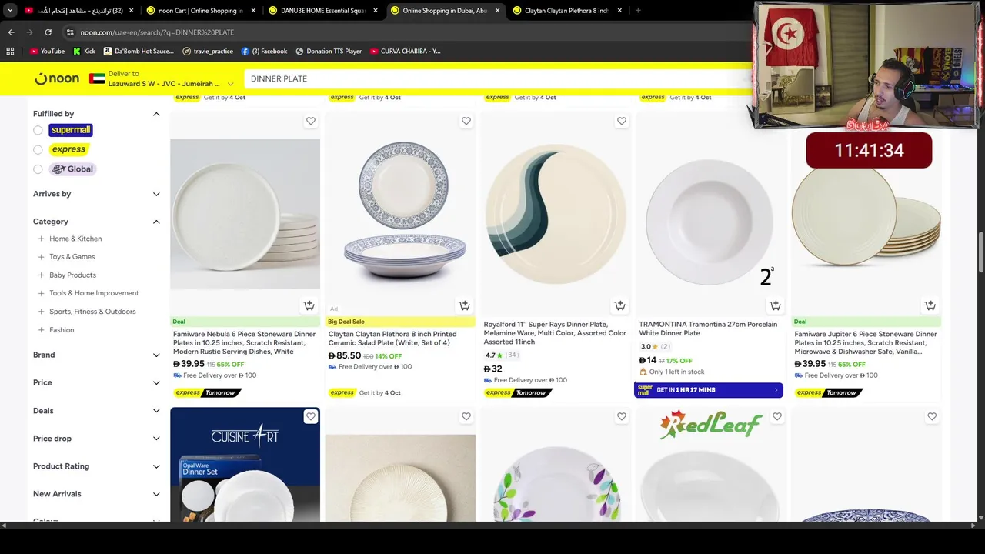This screenshot has height=554, width=985.
Task: Select the supermall fulfilled-by option
Action: tap(38, 130)
